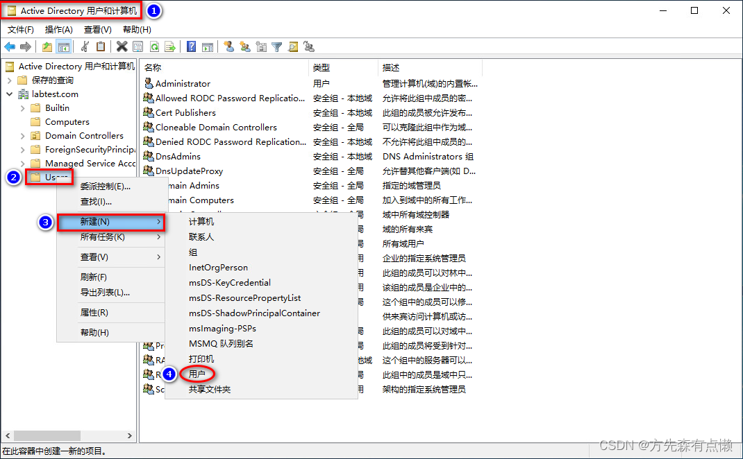Click the create new user toolbar icon

229,46
